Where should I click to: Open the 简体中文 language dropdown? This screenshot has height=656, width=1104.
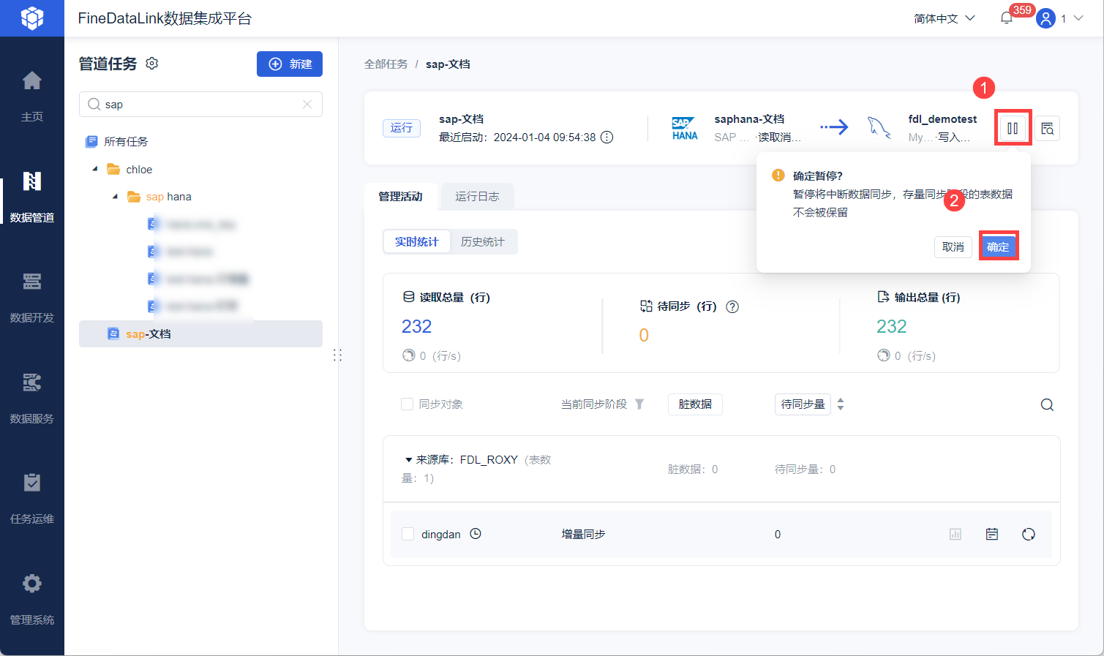point(944,18)
